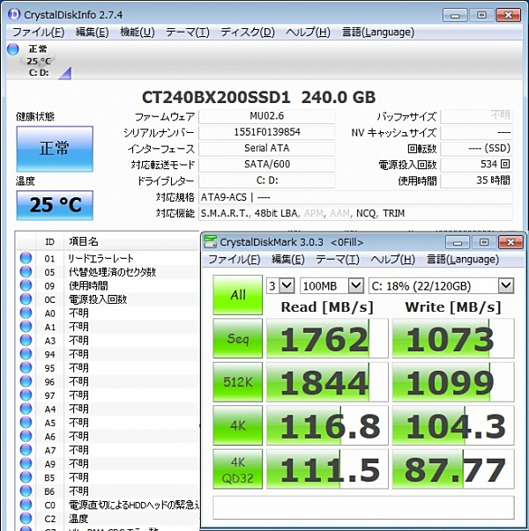This screenshot has width=529, height=531.
Task: Click status orb for attribute 0C row
Action: point(26,299)
